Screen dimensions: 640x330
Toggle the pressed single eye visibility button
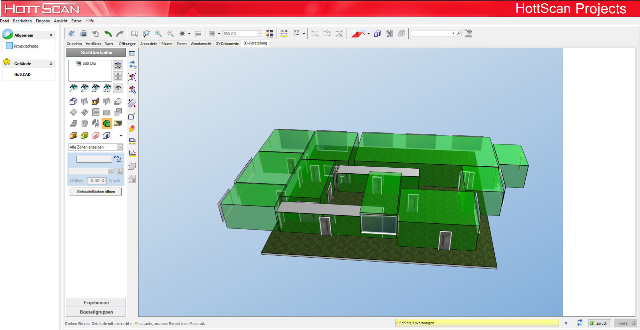pos(118,88)
